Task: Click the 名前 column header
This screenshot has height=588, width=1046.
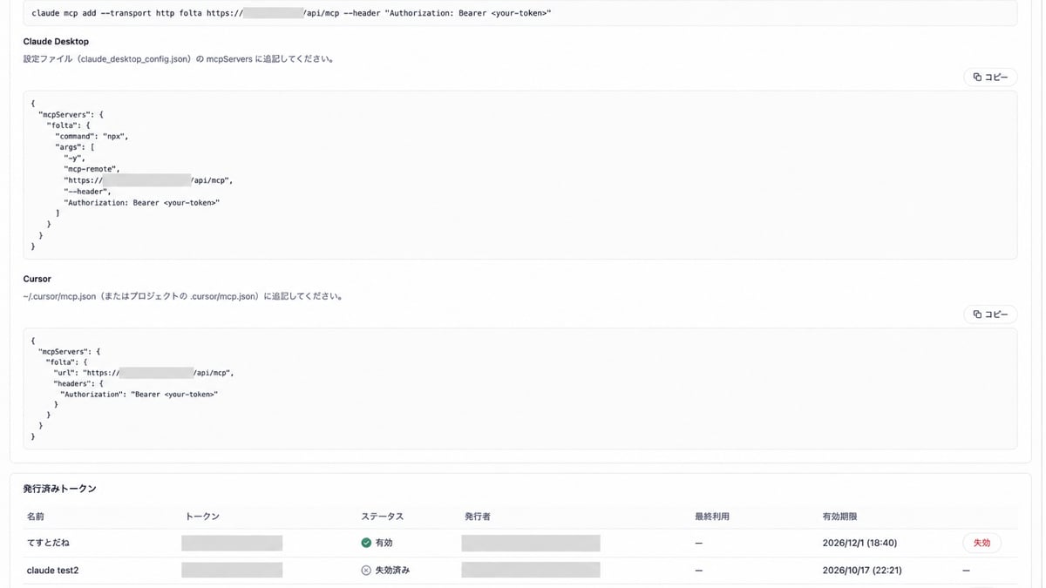Action: pyautogui.click(x=36, y=517)
